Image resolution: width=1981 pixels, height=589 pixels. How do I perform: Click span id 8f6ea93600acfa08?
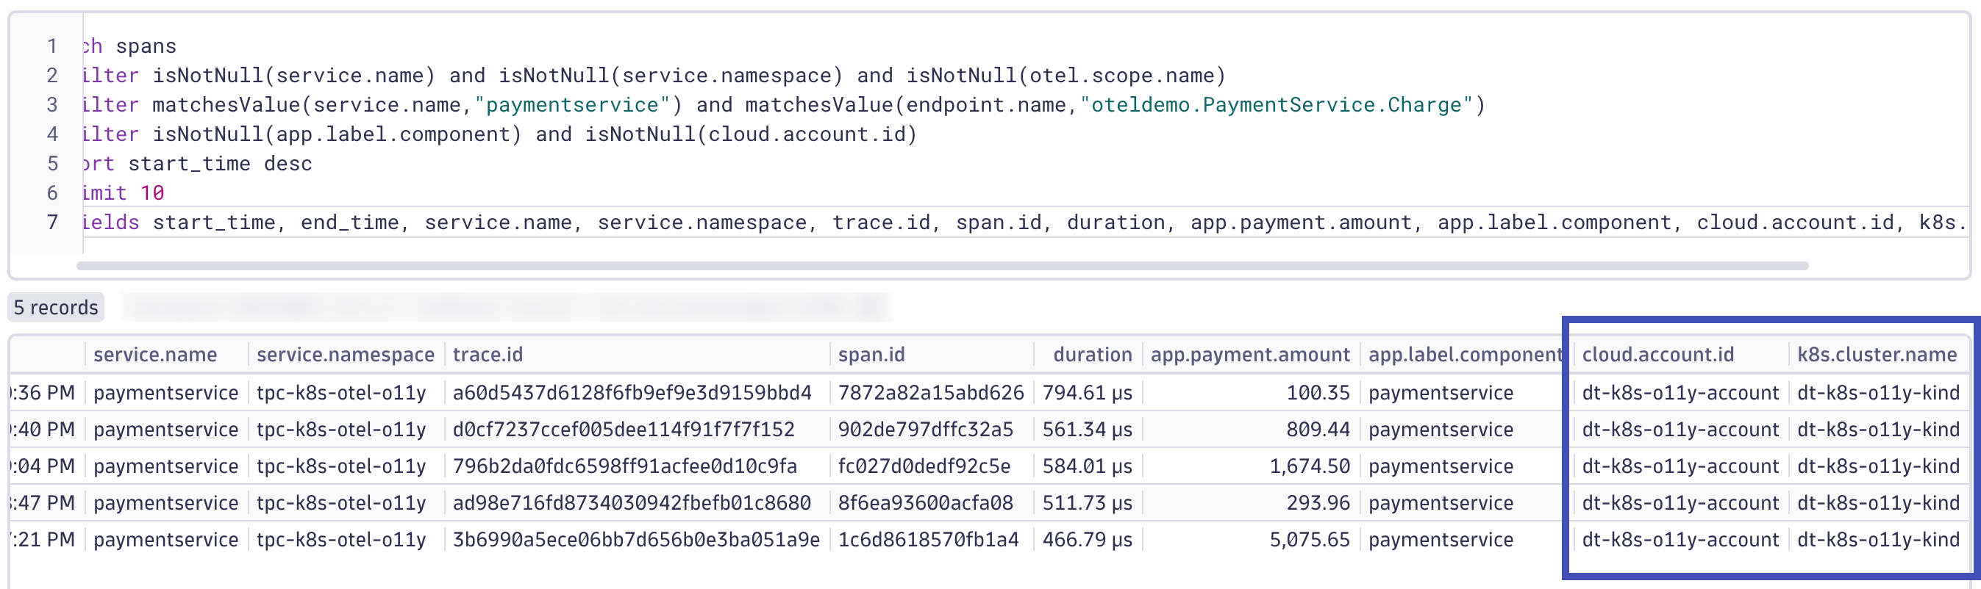click(x=925, y=503)
